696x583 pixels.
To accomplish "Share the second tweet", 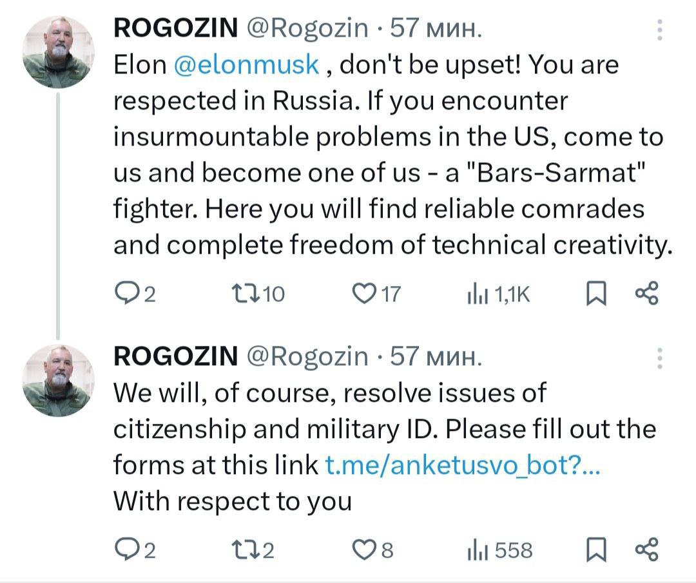I will coord(646,551).
